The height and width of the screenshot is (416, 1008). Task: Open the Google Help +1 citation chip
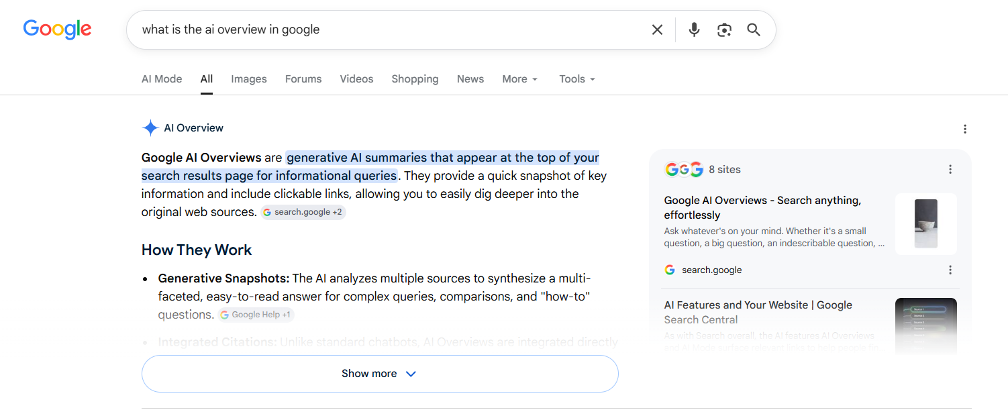pos(256,315)
